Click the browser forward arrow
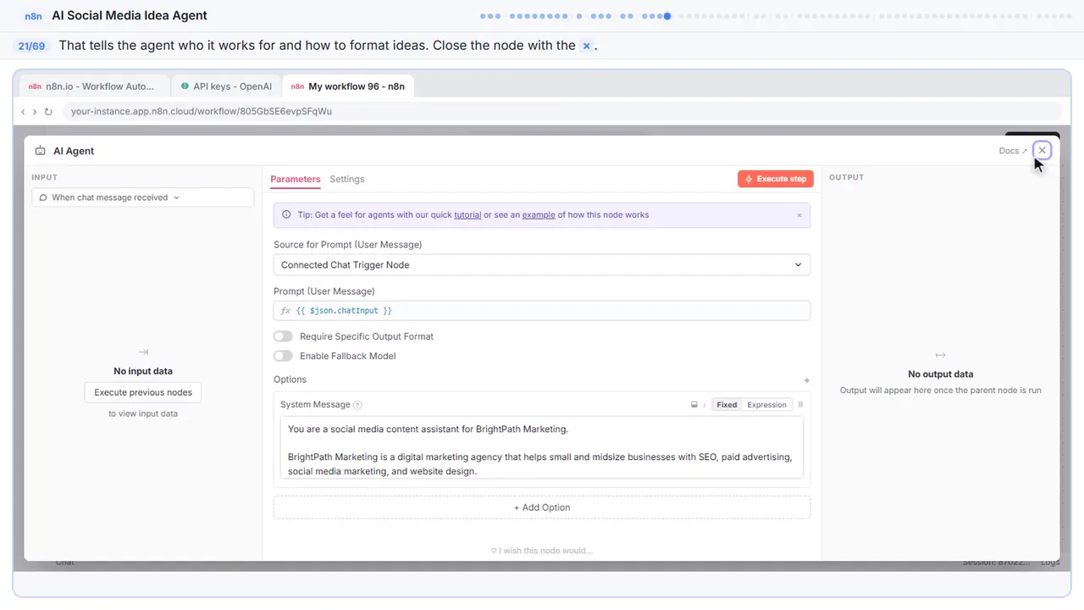The height and width of the screenshot is (610, 1084). point(35,112)
